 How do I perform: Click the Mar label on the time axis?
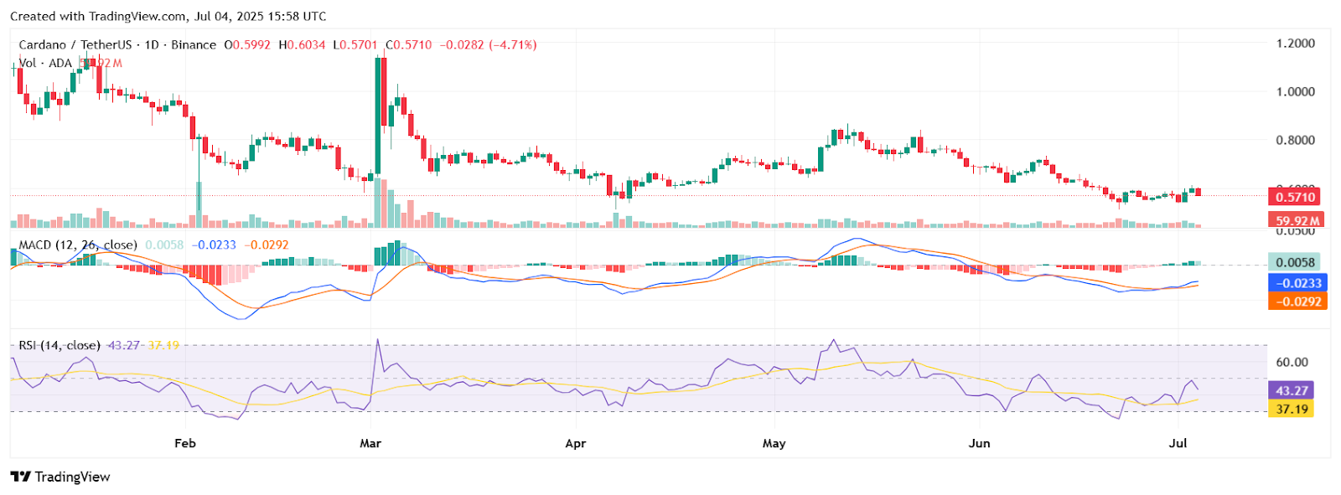point(370,443)
